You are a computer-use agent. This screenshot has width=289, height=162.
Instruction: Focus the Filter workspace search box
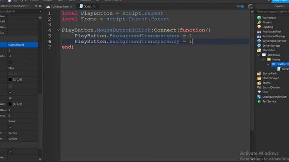tap(273, 12)
